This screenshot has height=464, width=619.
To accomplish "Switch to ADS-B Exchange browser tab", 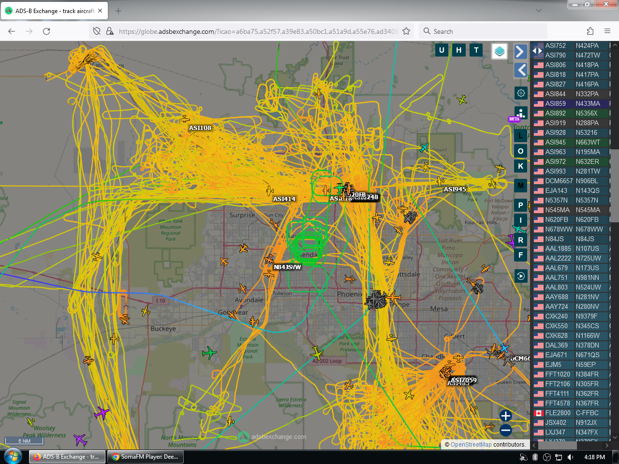I will (x=54, y=11).
